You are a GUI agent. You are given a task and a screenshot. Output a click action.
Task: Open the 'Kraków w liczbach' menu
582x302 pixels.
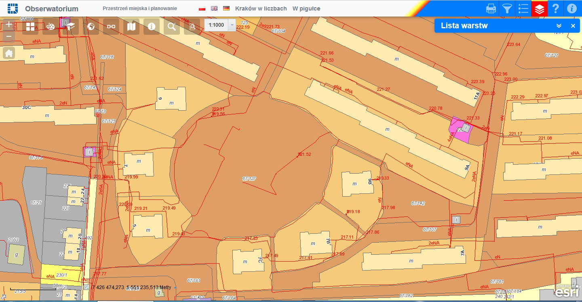click(261, 8)
